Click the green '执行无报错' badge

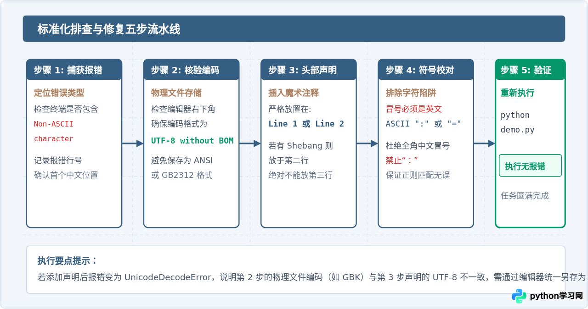tap(530, 166)
